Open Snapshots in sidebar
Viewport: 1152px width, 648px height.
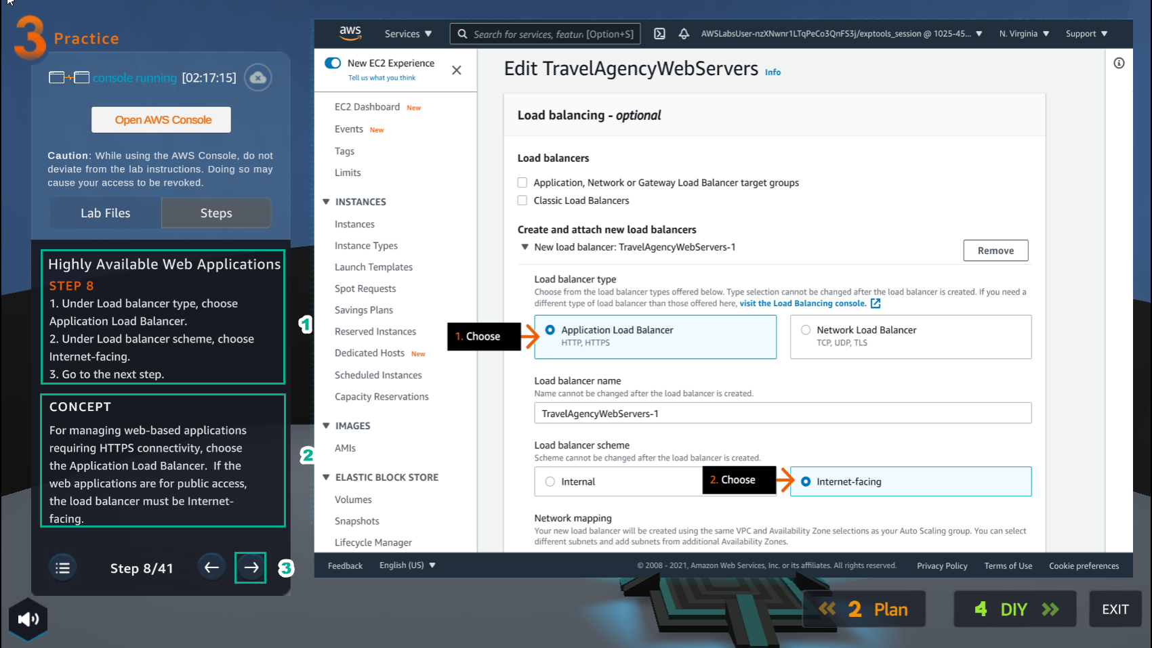(x=357, y=521)
